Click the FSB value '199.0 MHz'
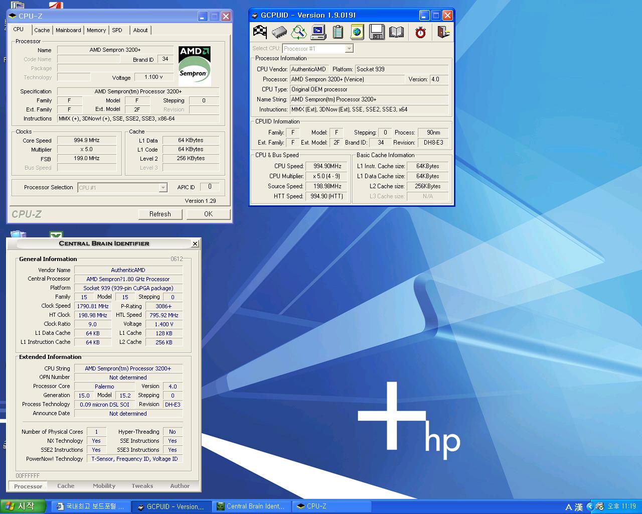Image resolution: width=642 pixels, height=514 pixels. click(87, 159)
